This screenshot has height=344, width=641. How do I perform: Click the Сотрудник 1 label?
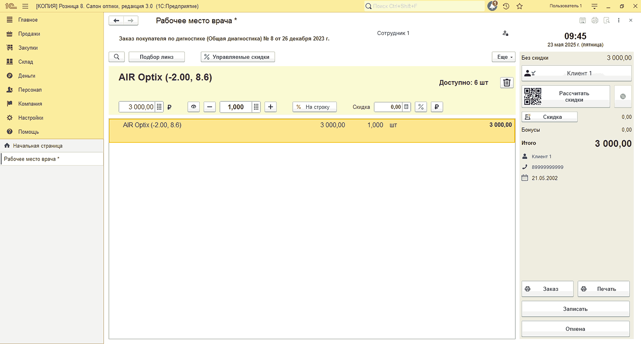point(393,33)
